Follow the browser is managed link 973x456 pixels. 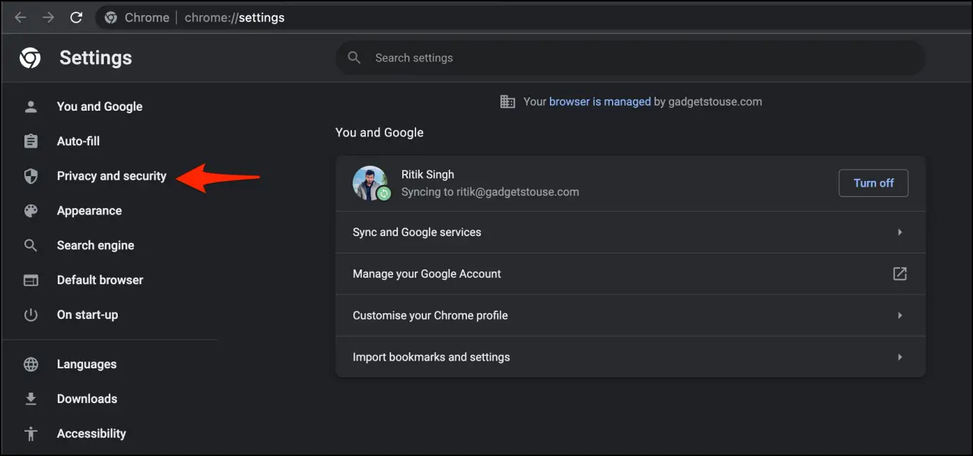(x=600, y=102)
